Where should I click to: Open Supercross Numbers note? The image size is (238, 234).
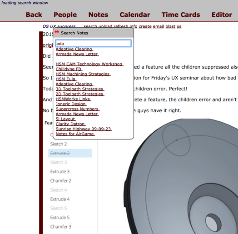tap(78, 109)
